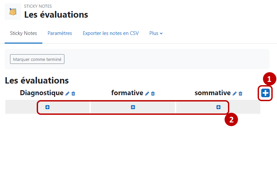Screen dimensions: 277x186
Task: Switch to the Sticky Notes tab
Action: [23, 33]
